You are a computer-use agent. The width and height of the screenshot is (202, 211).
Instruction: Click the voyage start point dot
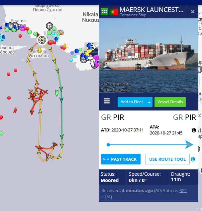108,145
